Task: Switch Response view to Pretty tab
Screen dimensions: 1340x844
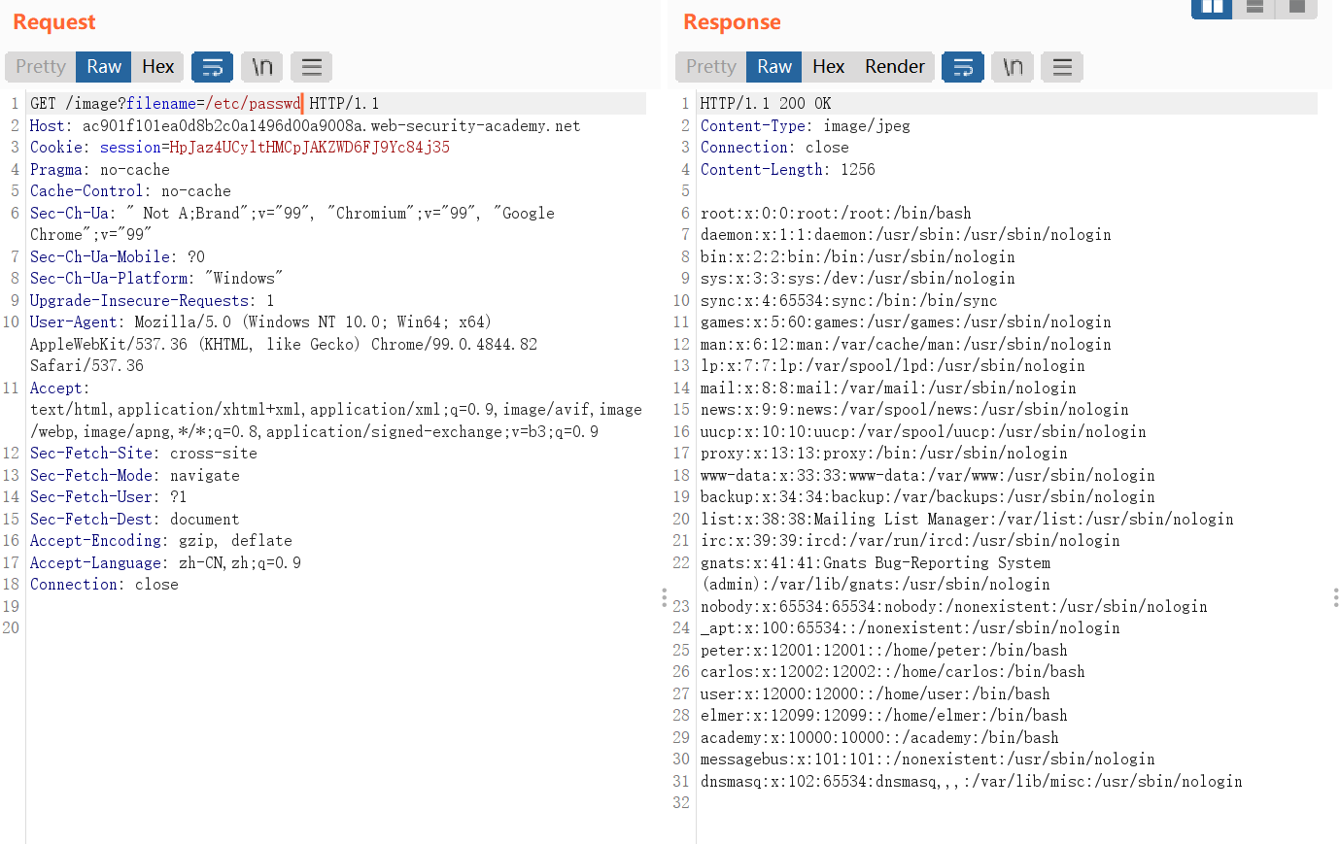Action: [x=711, y=66]
